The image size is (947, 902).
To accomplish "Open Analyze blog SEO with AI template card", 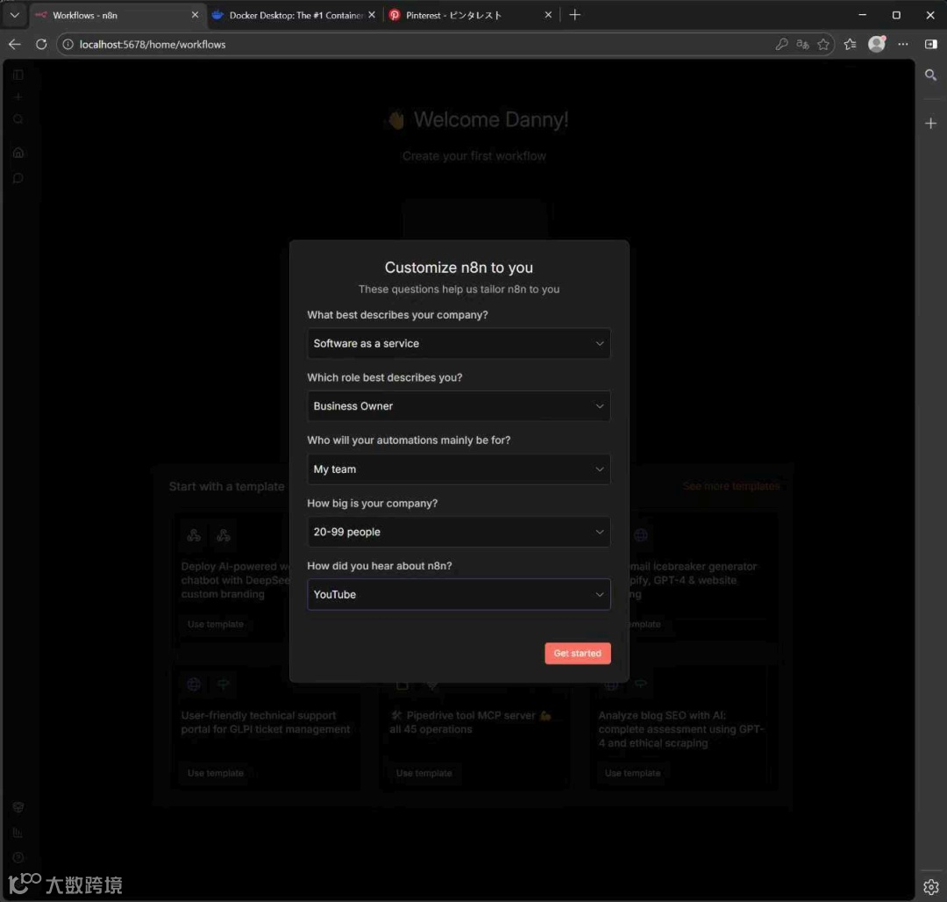I will (x=684, y=728).
